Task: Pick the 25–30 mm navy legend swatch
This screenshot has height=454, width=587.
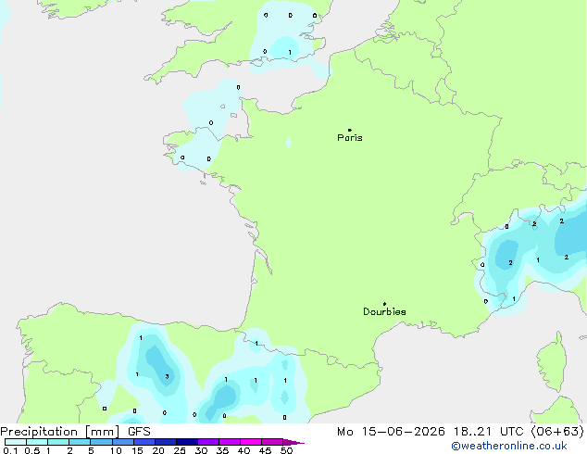Action: pyautogui.click(x=187, y=442)
